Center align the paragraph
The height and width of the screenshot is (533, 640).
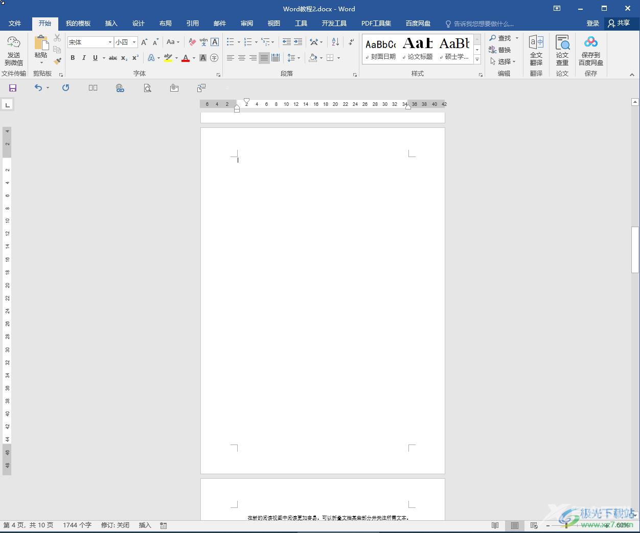coord(242,58)
